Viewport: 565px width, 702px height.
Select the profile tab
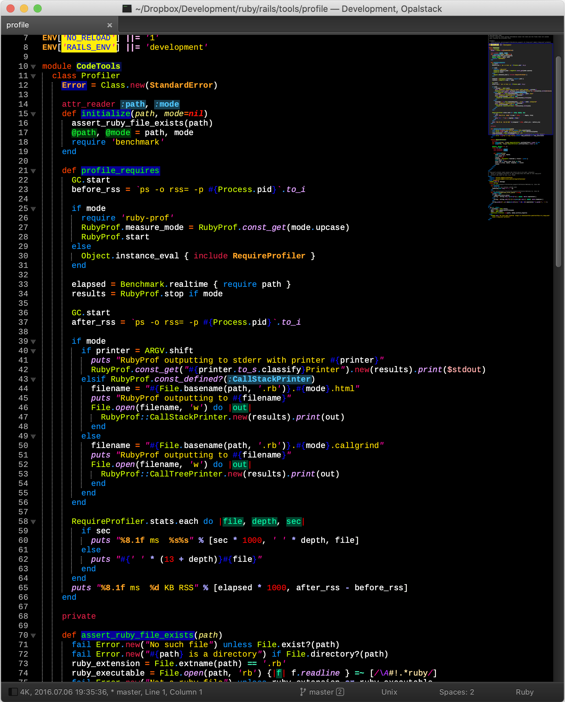point(18,25)
